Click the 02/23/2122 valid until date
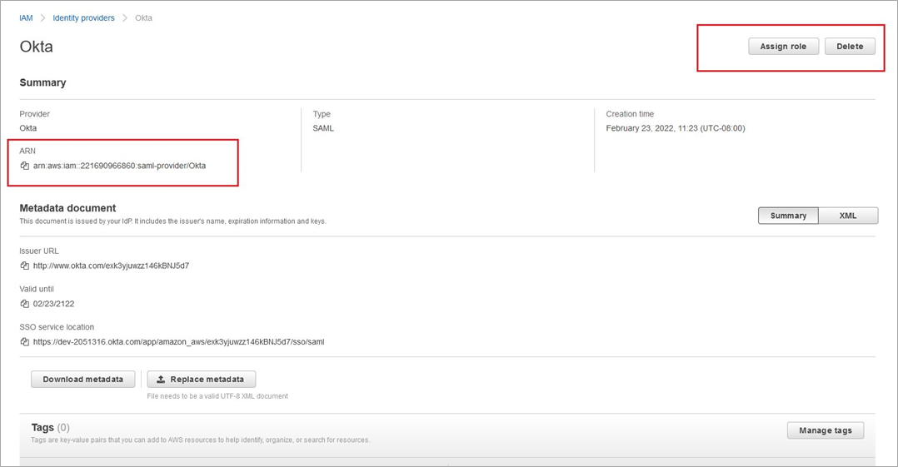 pos(54,304)
